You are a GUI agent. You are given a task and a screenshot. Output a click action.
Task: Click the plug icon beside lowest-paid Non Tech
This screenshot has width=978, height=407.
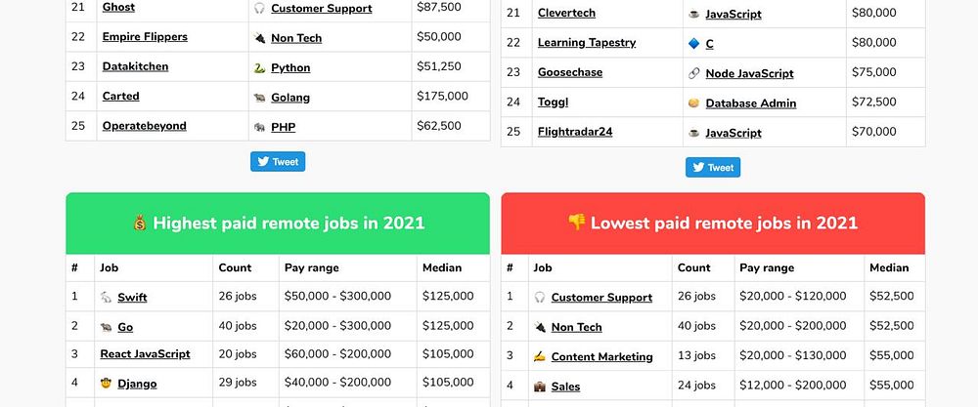pos(540,327)
